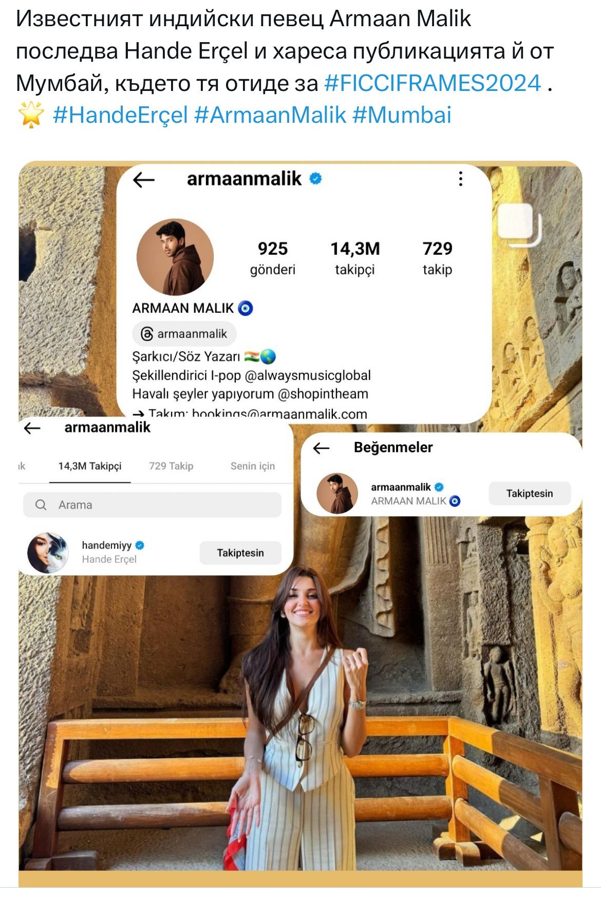Screen dimensions: 601x900
Task: Open the #Mumbai hashtag
Action: click(x=402, y=115)
